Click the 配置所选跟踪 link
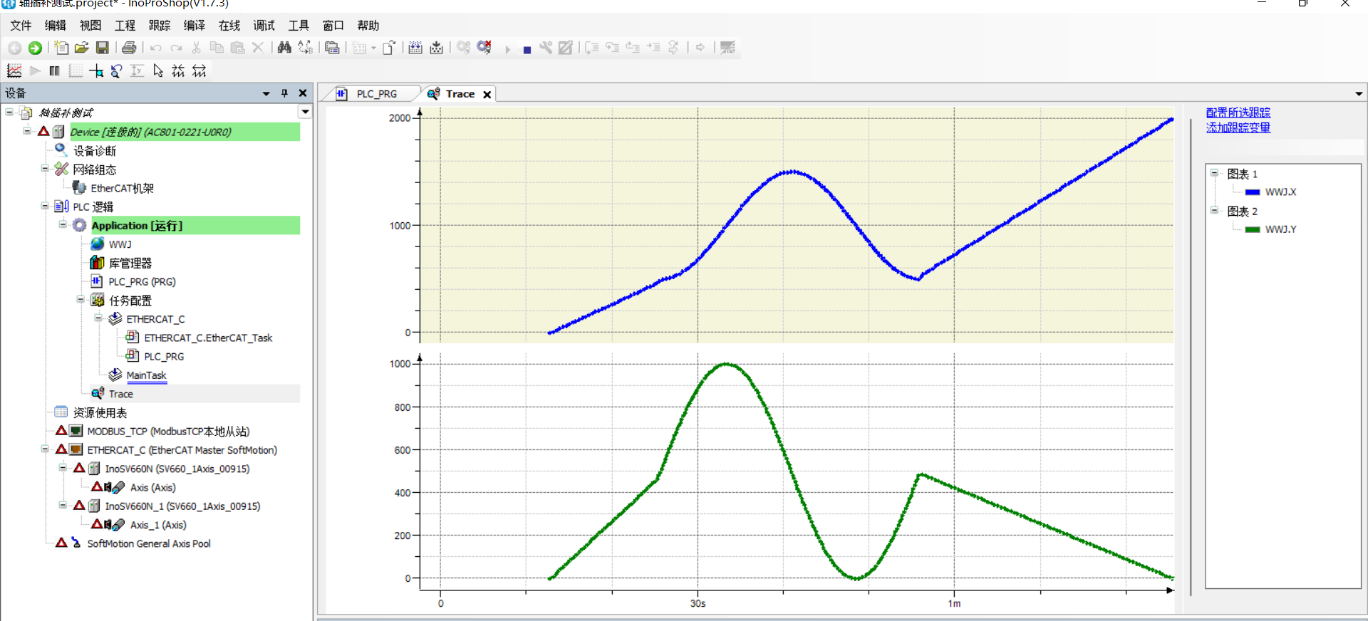The width and height of the screenshot is (1368, 621). point(1238,113)
